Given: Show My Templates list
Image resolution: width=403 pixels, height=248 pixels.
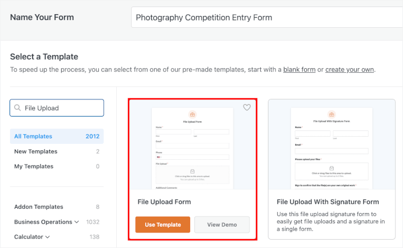Looking at the screenshot, I should (34, 166).
